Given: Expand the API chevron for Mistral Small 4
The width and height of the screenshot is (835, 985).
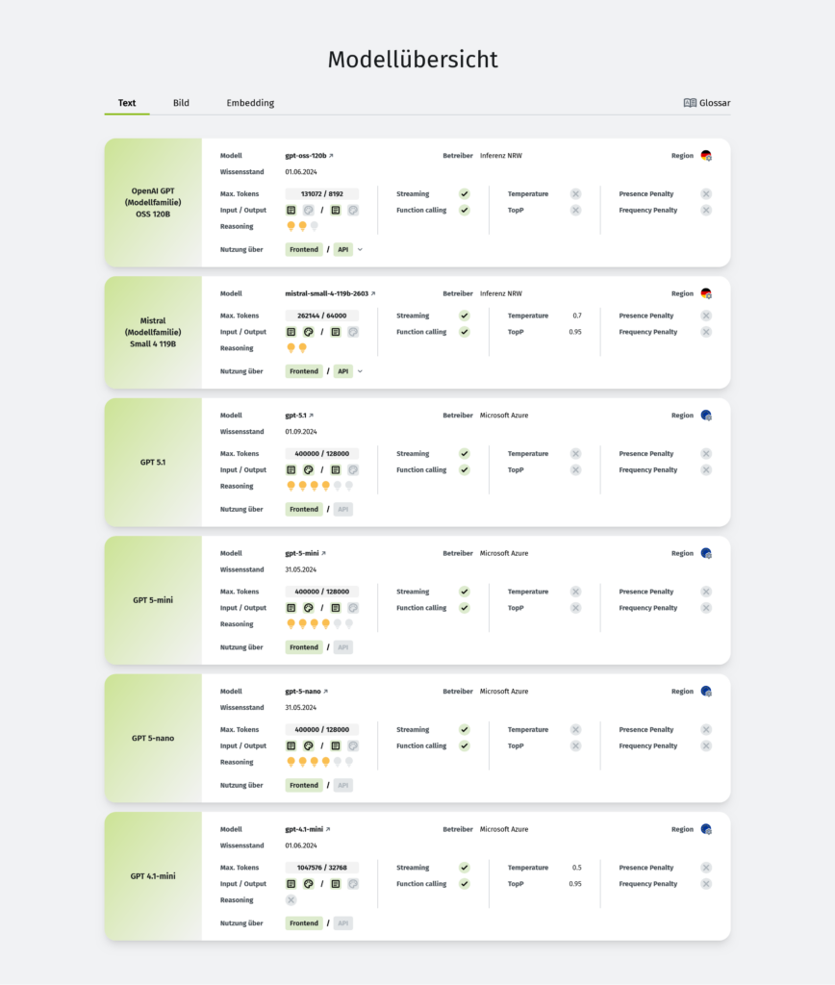Looking at the screenshot, I should click(x=361, y=371).
